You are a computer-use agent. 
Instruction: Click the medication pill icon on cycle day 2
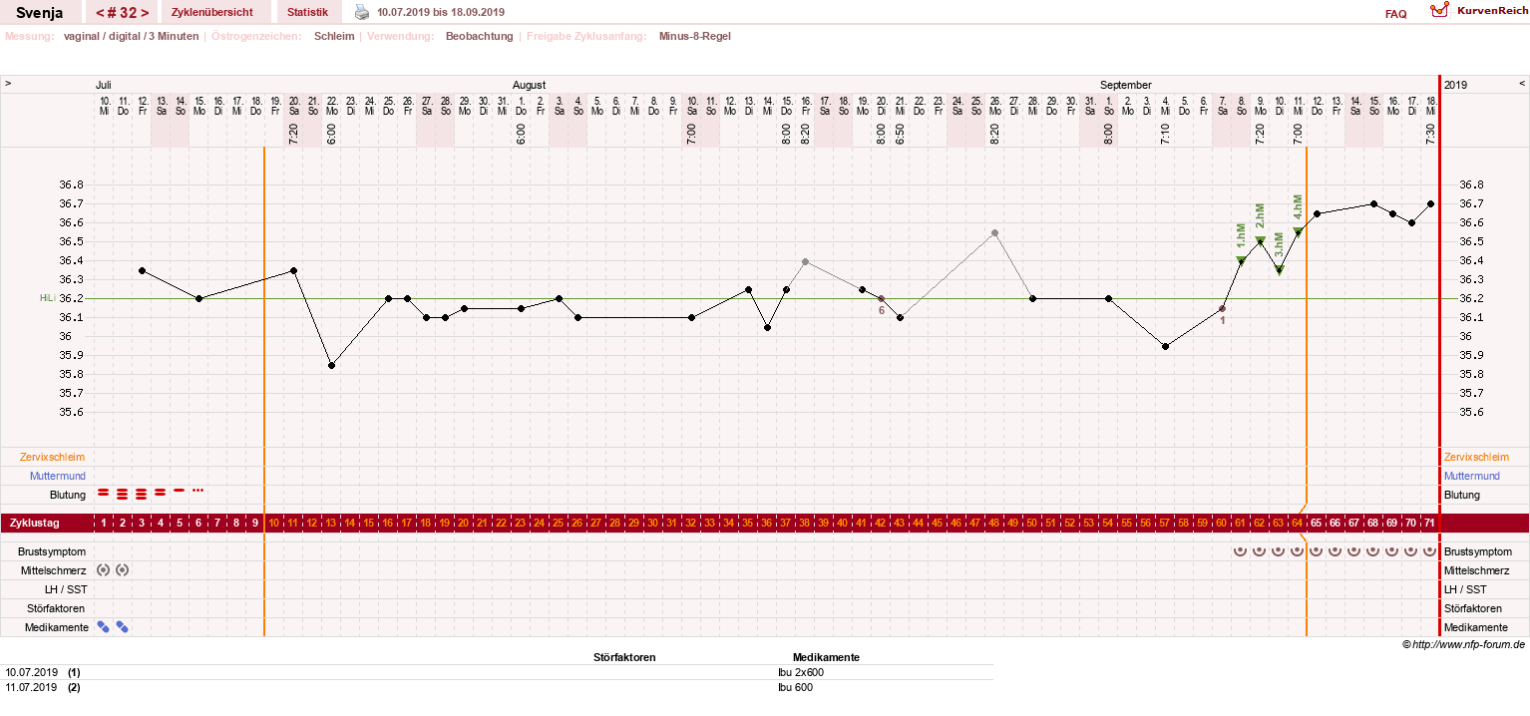(x=122, y=627)
